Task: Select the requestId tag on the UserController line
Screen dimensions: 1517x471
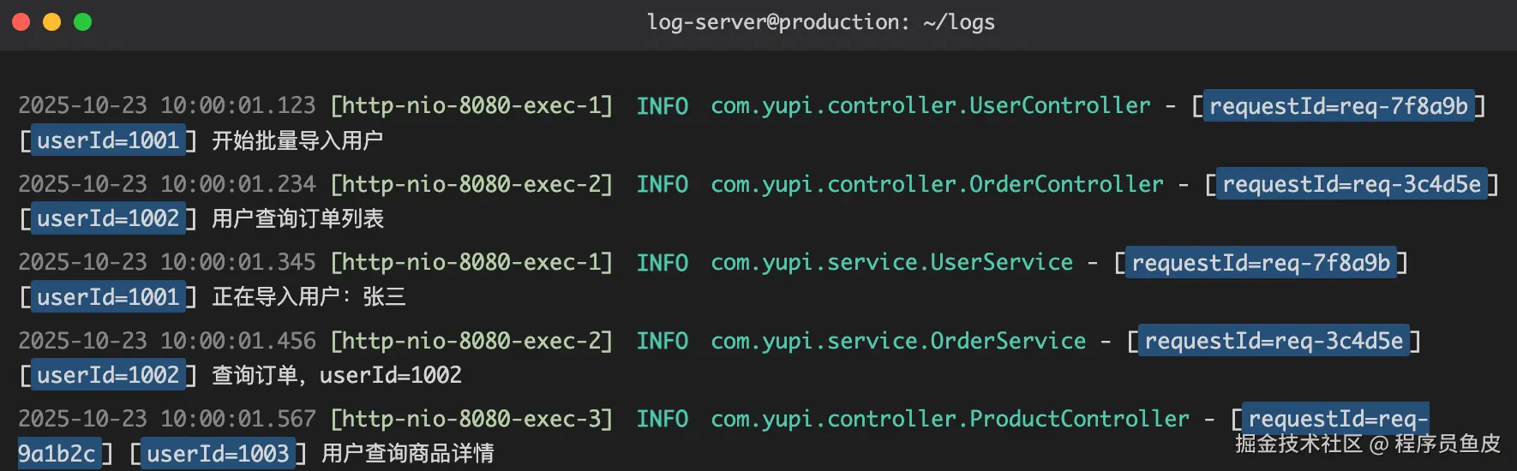Action: tap(1338, 106)
